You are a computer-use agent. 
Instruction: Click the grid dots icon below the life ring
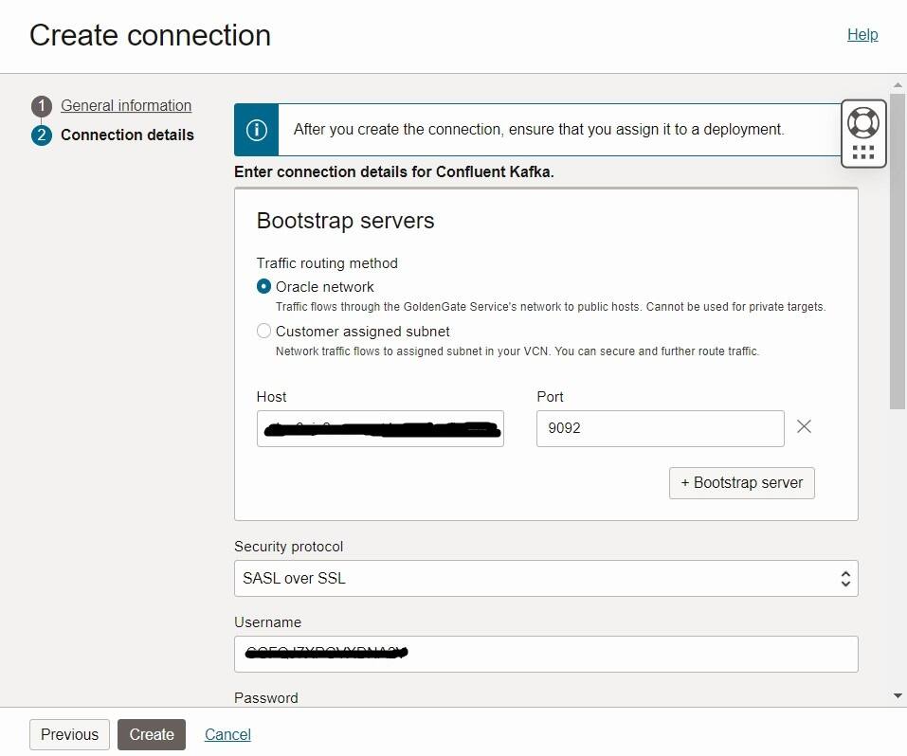862,150
